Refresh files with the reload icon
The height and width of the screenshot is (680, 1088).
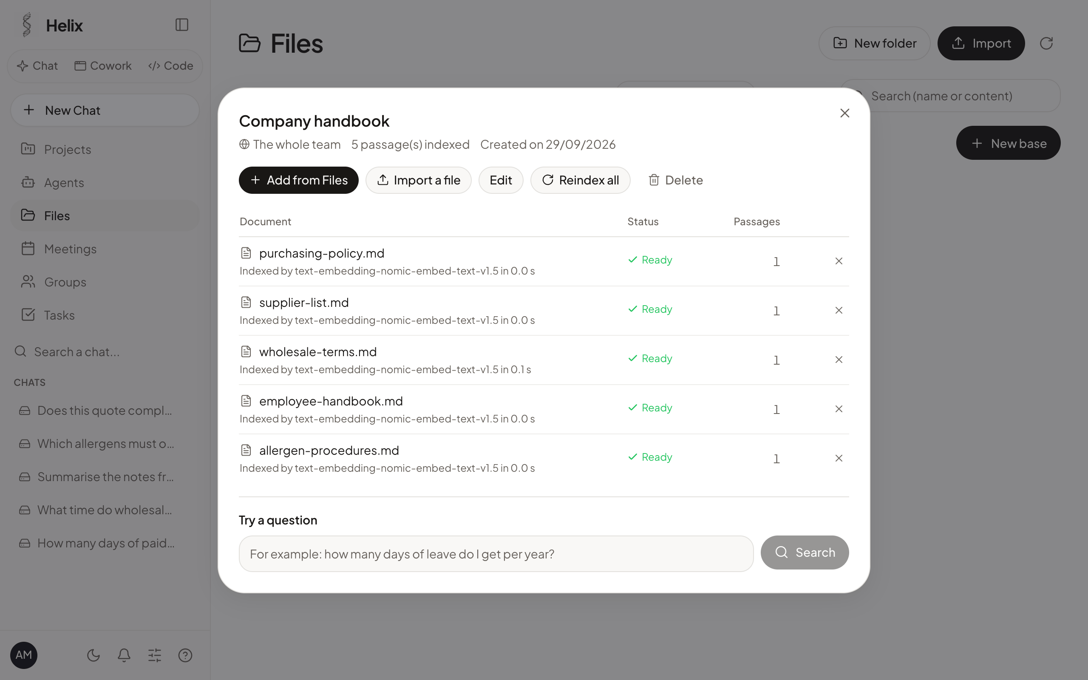(x=1047, y=43)
